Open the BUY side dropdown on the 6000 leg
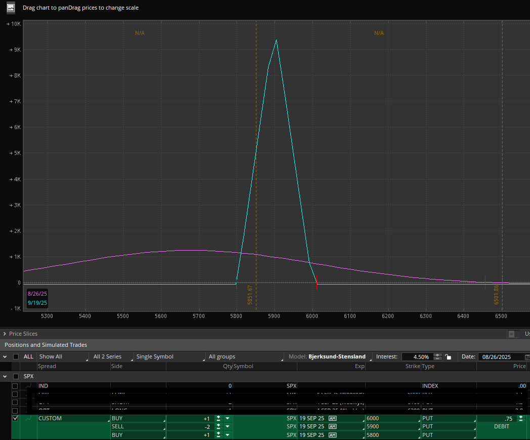 point(138,418)
